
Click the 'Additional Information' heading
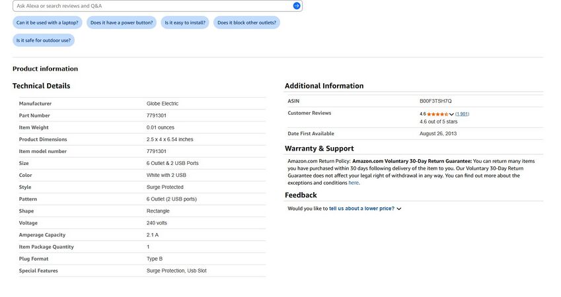(x=324, y=86)
